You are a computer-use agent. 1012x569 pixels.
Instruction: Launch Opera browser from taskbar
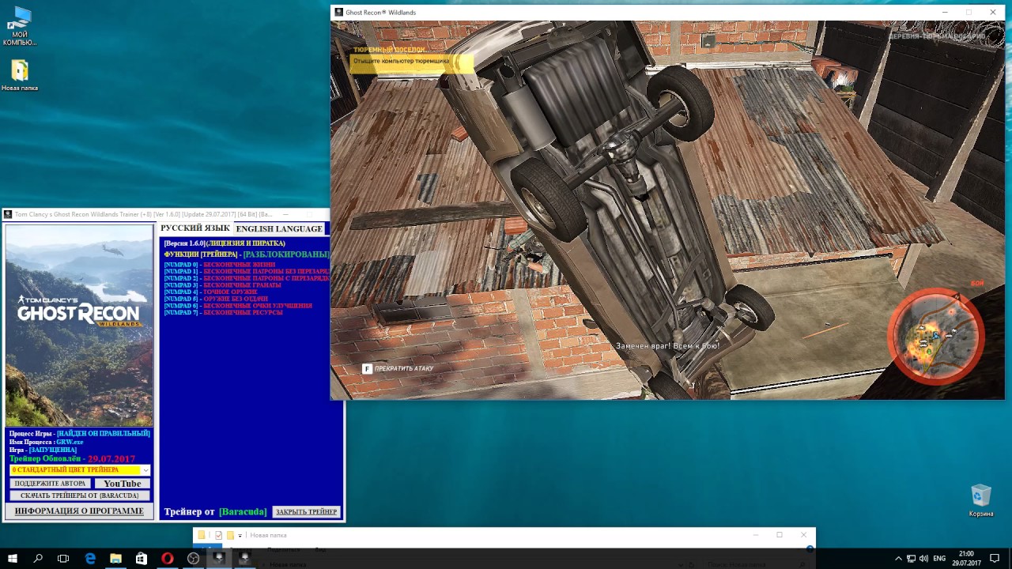tap(168, 559)
